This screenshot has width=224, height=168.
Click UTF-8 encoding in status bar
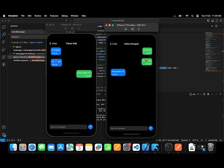click(x=196, y=140)
